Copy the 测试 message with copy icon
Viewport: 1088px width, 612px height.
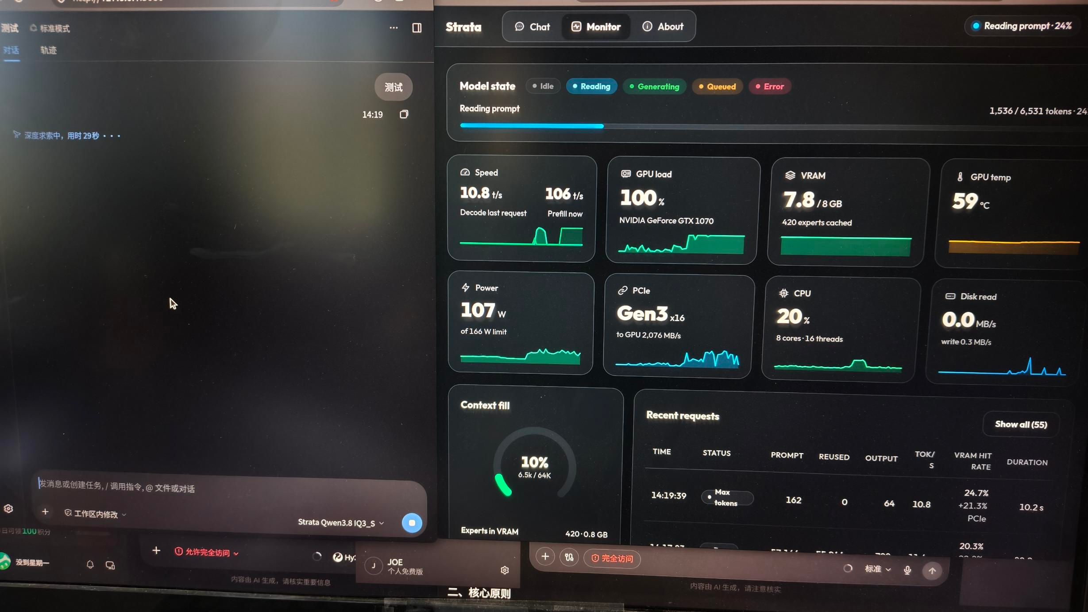pos(404,114)
